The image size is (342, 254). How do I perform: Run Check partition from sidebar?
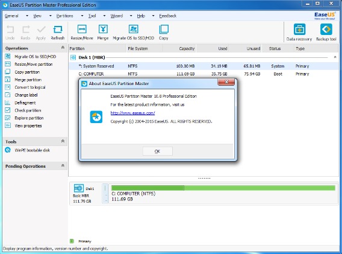pos(23,110)
